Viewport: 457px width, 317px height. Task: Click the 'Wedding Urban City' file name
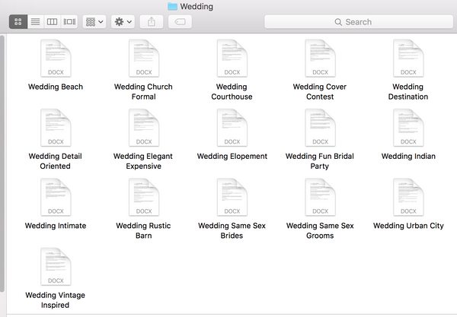click(408, 226)
